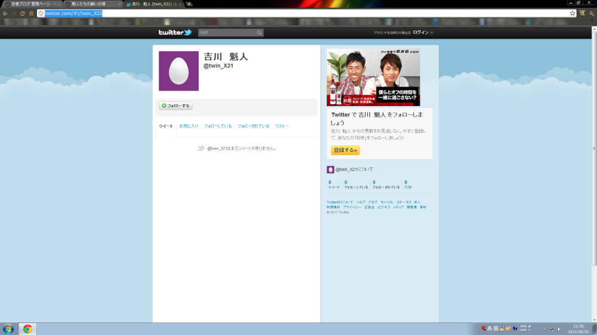The width and height of the screenshot is (597, 335).
Task: Click the egg profile avatar
Action: 179,71
